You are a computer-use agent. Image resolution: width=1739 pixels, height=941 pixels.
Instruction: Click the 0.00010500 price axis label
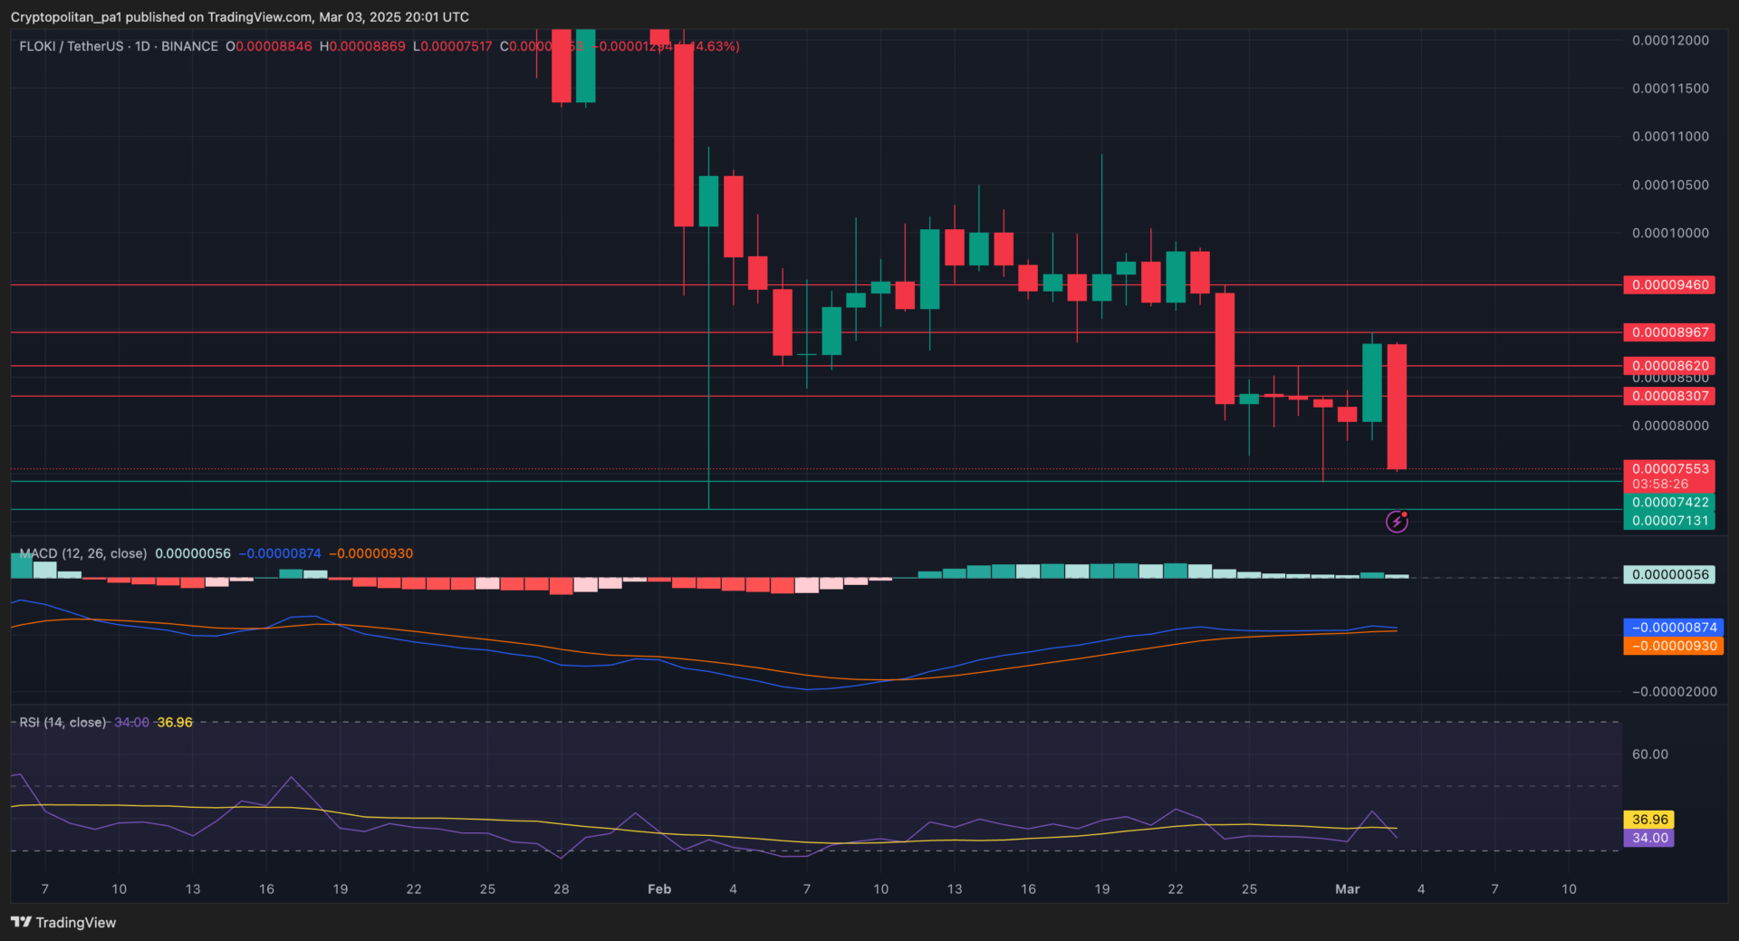[x=1670, y=185]
